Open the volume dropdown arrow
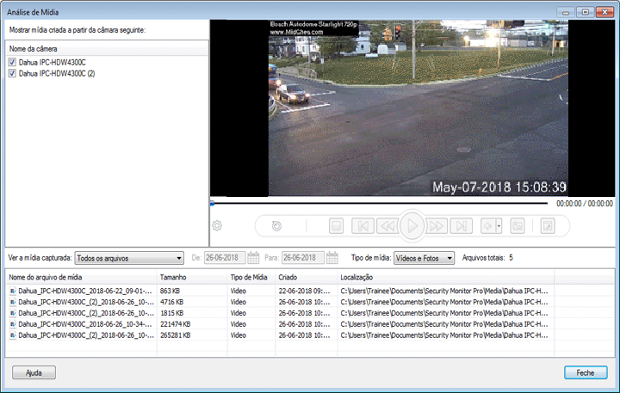620x393 pixels. coord(498,226)
